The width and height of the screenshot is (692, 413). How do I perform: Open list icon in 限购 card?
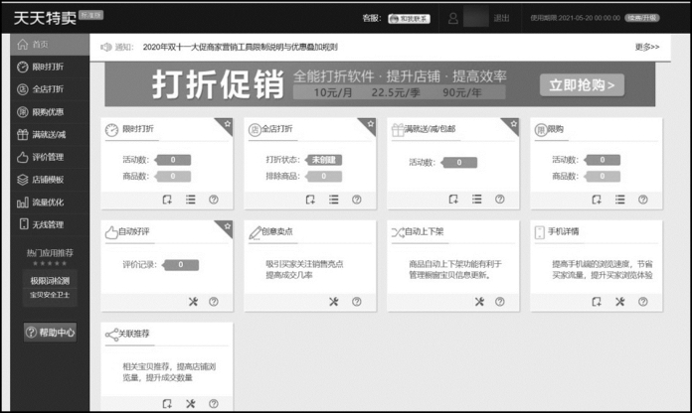(x=620, y=200)
